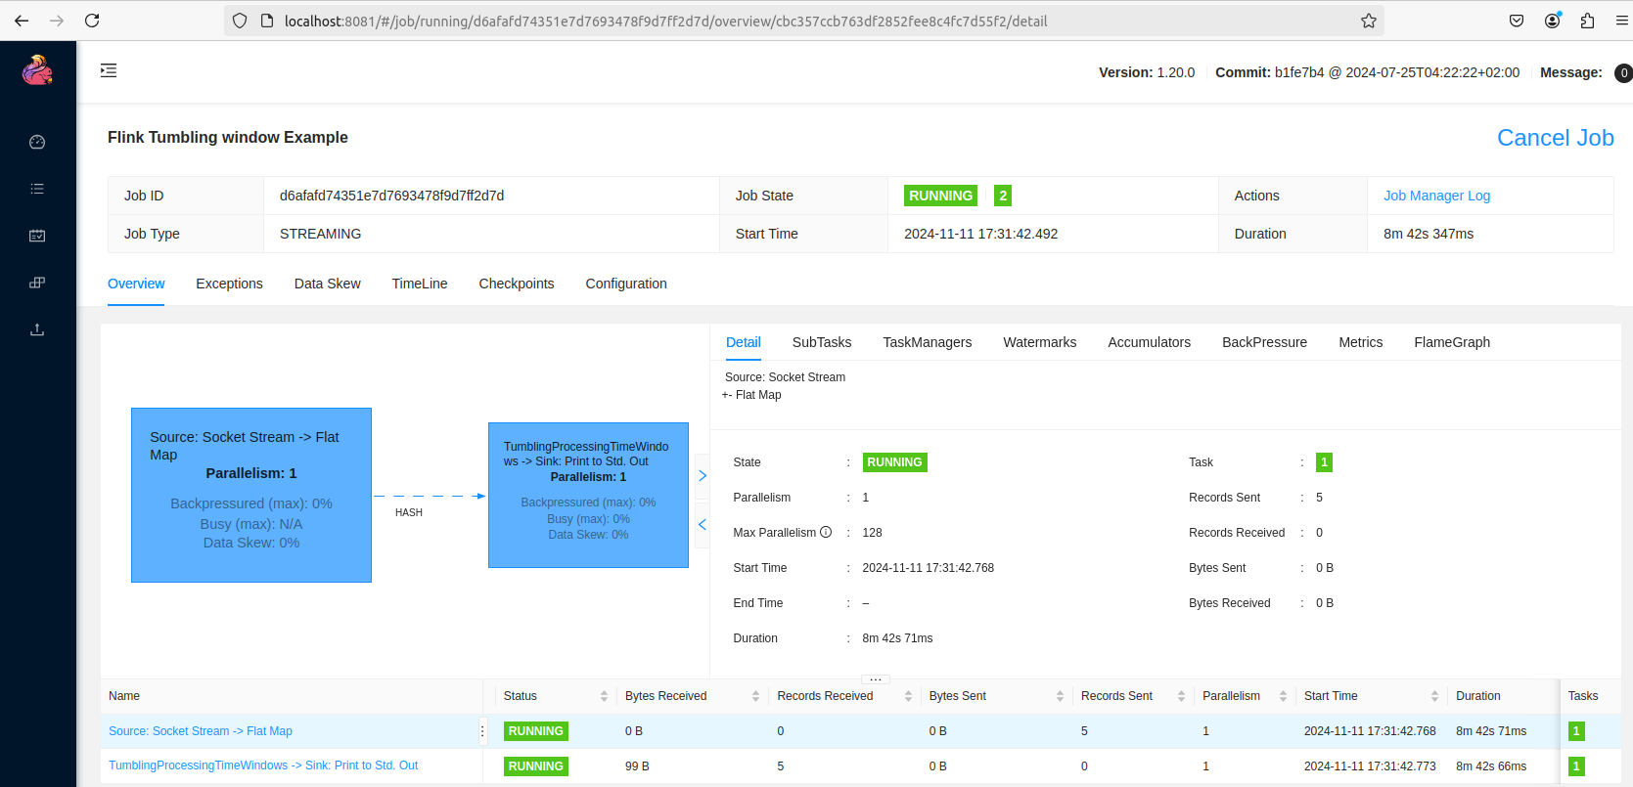Image resolution: width=1633 pixels, height=787 pixels.
Task: Click the site information page icon
Action: point(266,21)
